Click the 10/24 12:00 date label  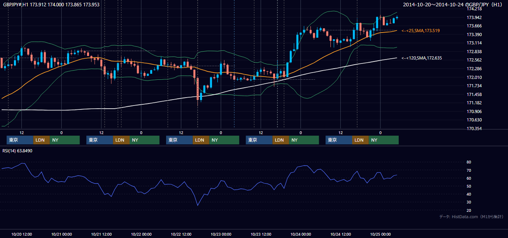tap(341, 234)
